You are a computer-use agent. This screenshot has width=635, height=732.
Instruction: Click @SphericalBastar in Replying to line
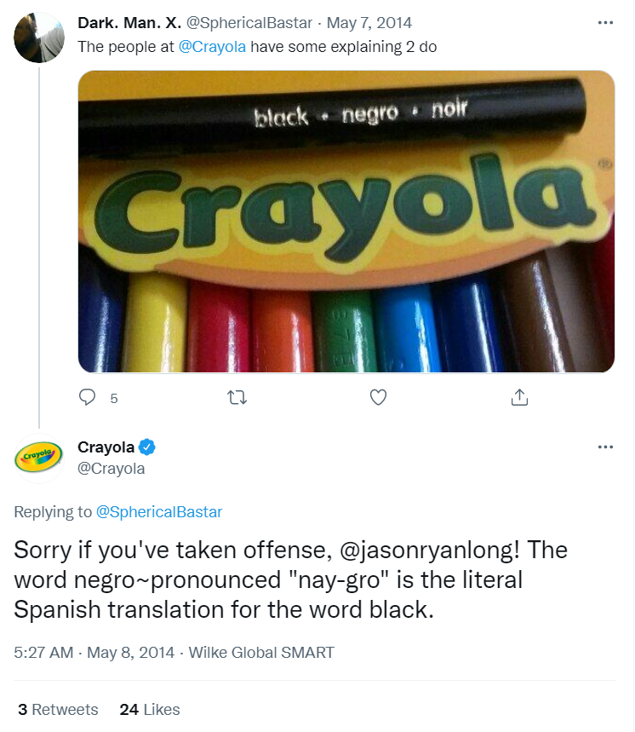[x=159, y=512]
